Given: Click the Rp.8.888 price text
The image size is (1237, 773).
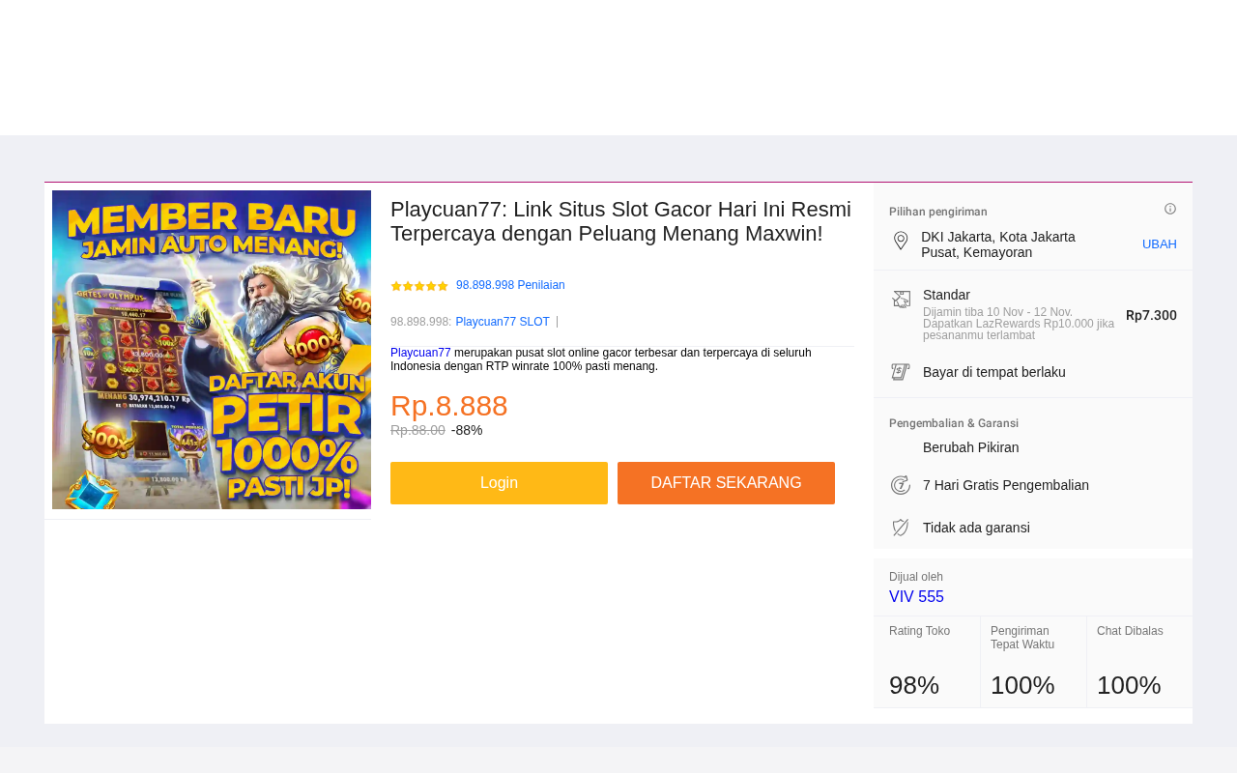Looking at the screenshot, I should pyautogui.click(x=448, y=406).
